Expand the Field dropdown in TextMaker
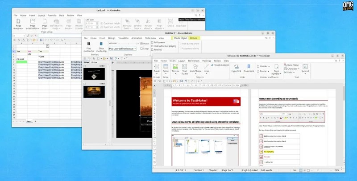357x181 pixels. coord(289,72)
